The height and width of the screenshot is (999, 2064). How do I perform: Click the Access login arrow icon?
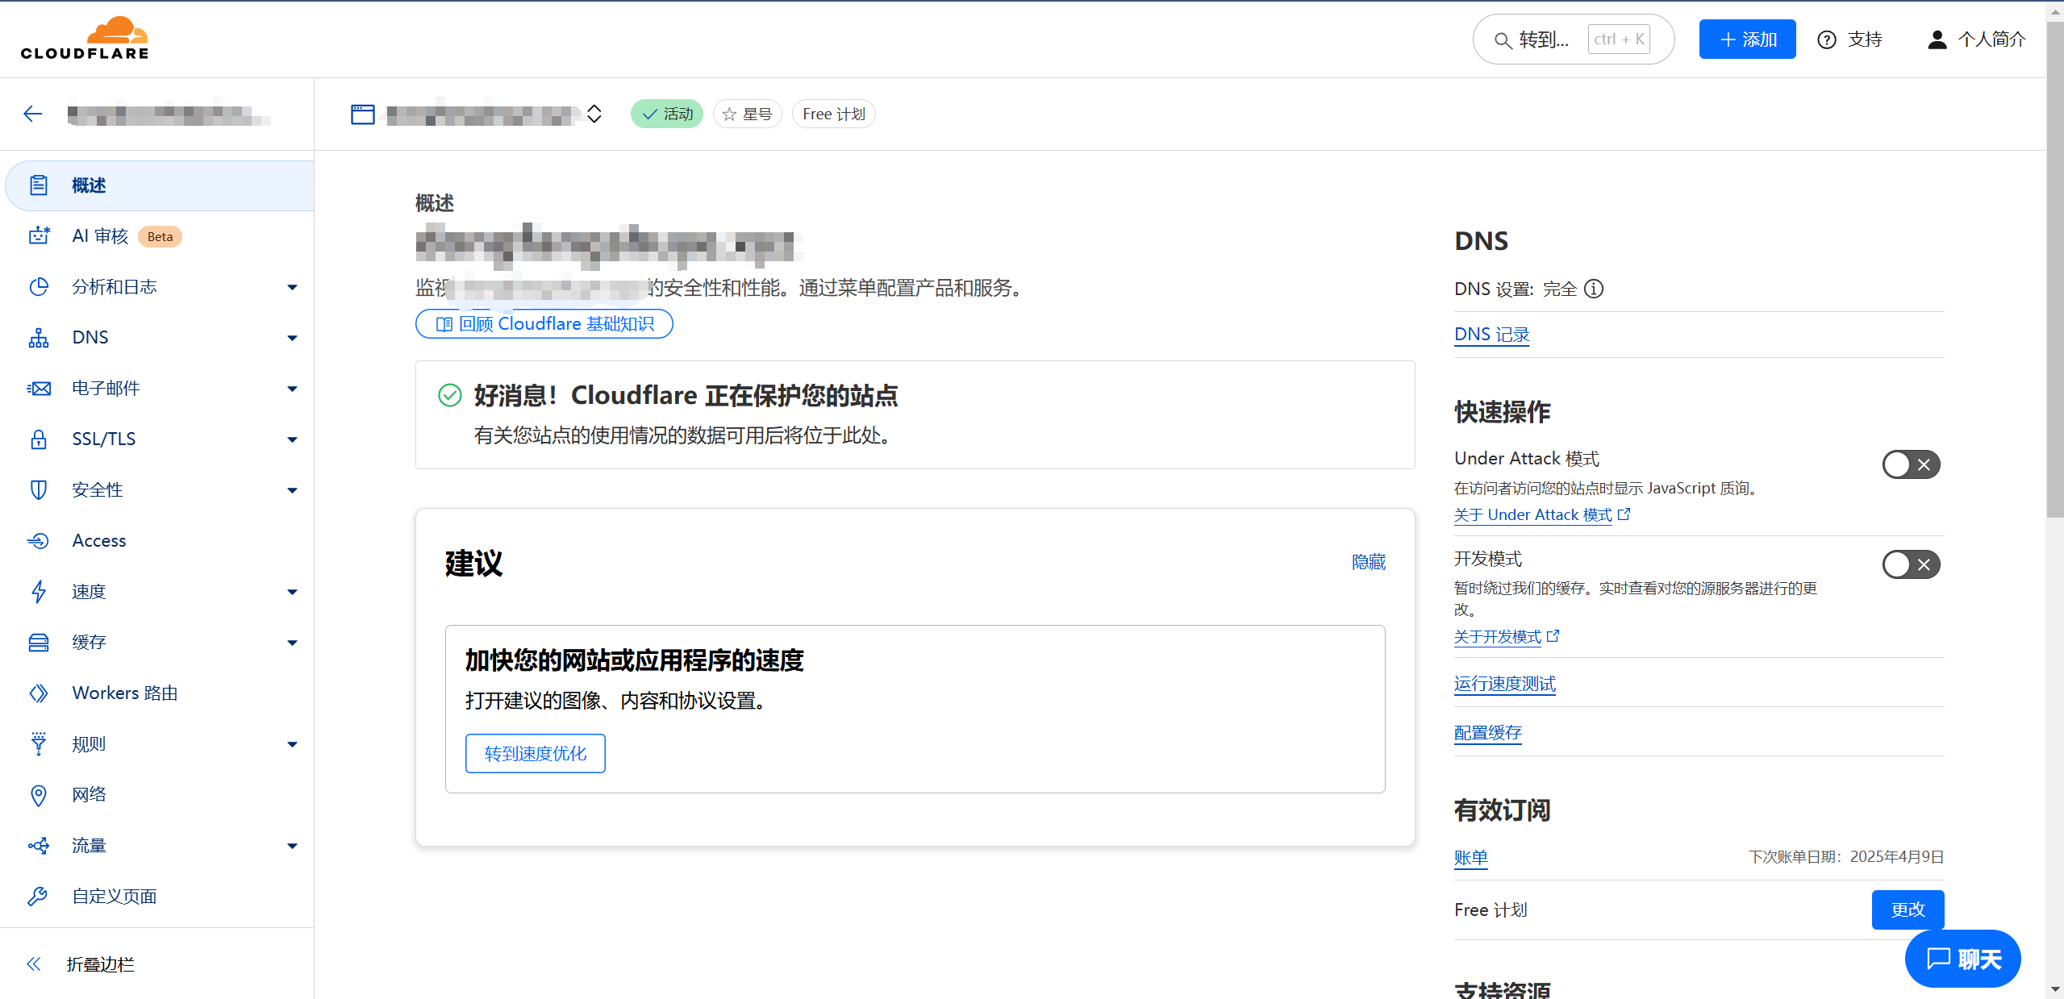click(39, 541)
